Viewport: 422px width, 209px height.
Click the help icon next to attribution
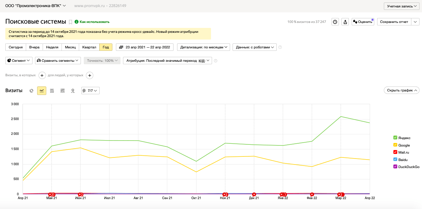(x=215, y=61)
